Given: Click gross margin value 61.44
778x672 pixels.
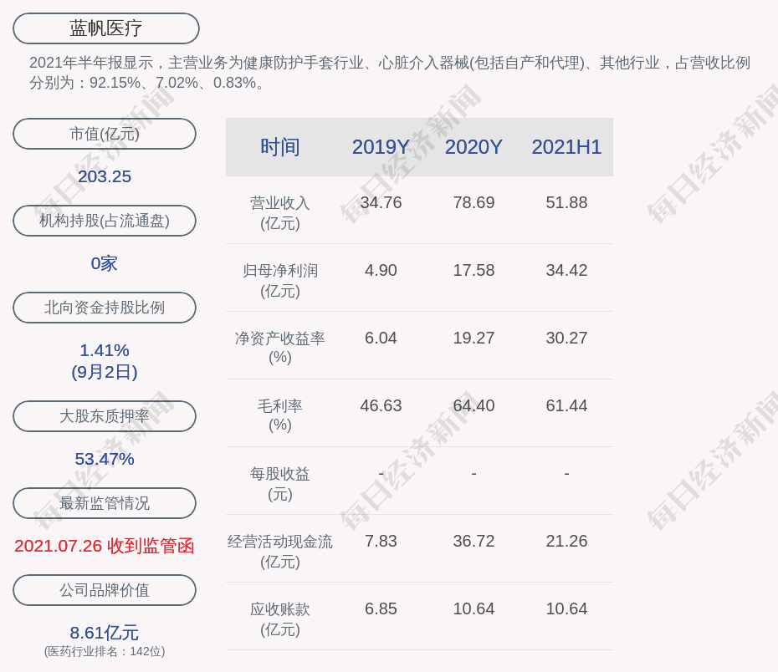Looking at the screenshot, I should pyautogui.click(x=566, y=406).
